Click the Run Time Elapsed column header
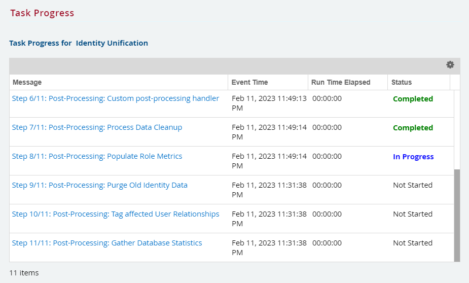Viewport: 469px width, 283px height. tap(341, 82)
